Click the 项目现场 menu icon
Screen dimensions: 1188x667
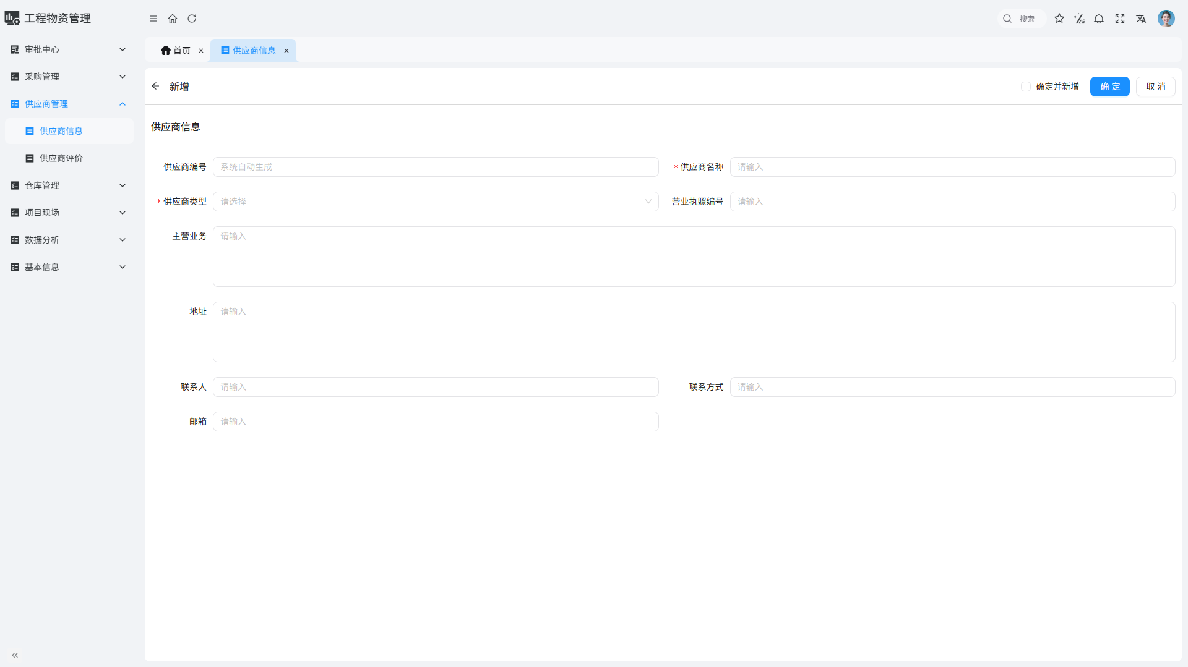15,213
